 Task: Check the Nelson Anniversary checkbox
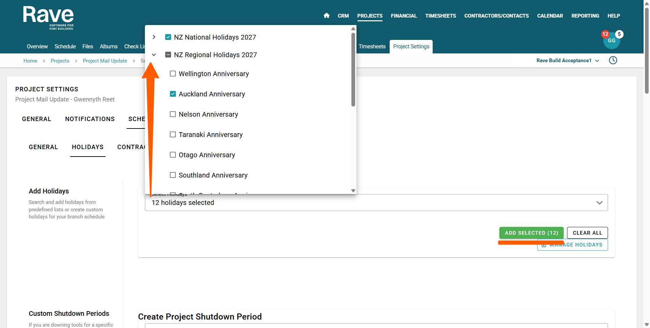tap(173, 114)
